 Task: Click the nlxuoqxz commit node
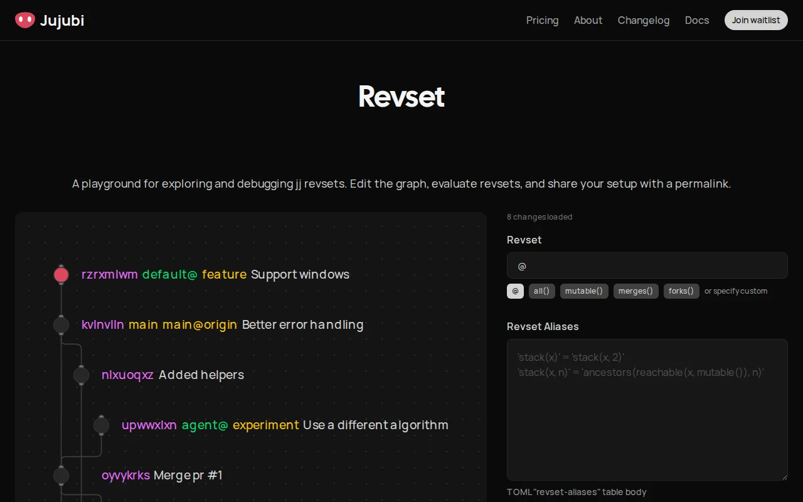pyautogui.click(x=81, y=375)
